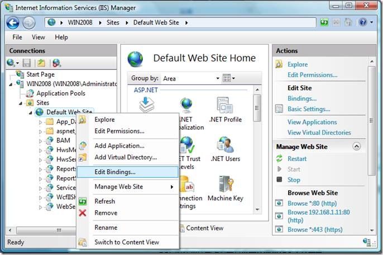
Task: Click Sites in the address breadcrumb
Action: tap(113, 22)
